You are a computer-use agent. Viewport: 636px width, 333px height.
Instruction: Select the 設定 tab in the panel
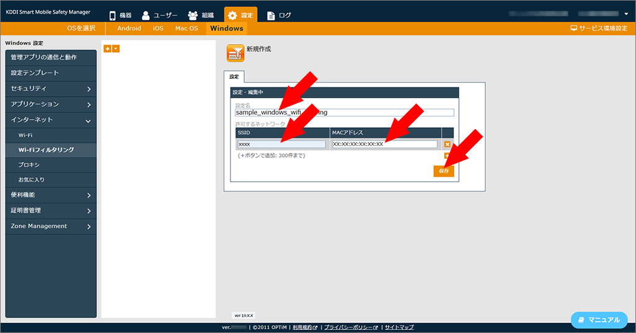pos(234,76)
